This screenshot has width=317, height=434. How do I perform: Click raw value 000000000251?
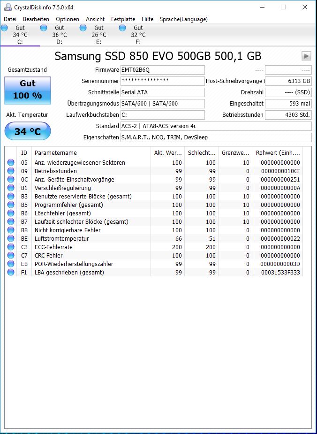coord(280,179)
